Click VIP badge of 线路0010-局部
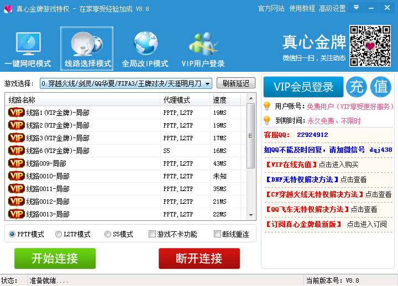Viewport: 398px width, 286px height. [17, 176]
